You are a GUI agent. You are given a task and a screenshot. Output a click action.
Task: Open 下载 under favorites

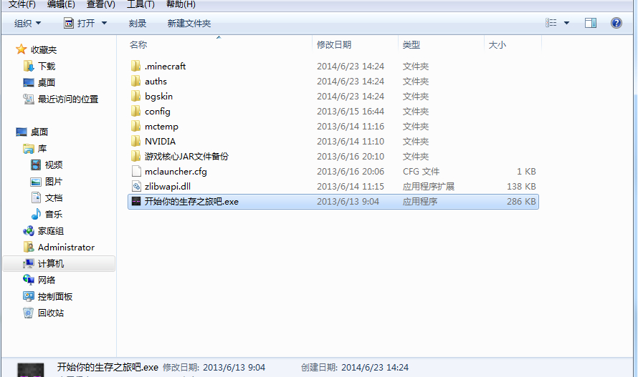(x=47, y=67)
